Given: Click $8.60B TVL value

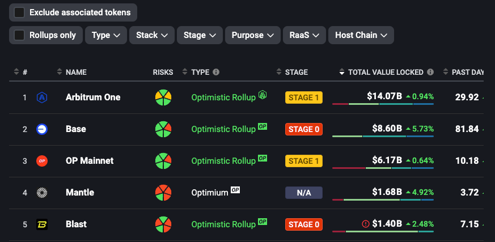Looking at the screenshot, I should tap(387, 129).
